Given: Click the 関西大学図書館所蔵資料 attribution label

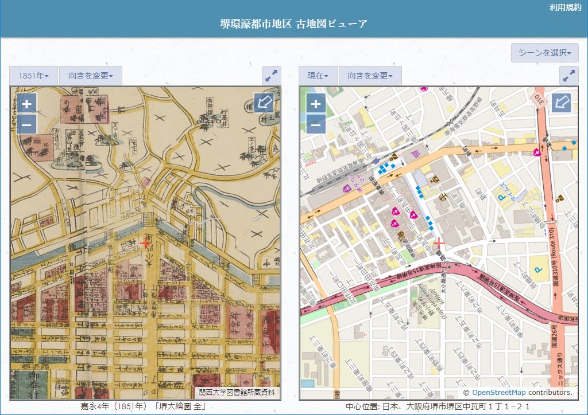Looking at the screenshot, I should point(237,393).
